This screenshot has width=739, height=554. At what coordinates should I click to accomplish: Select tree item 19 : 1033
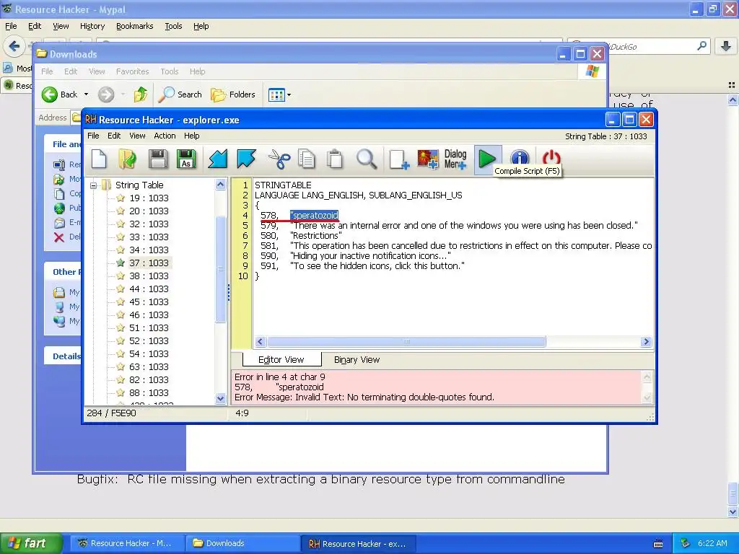(x=149, y=198)
